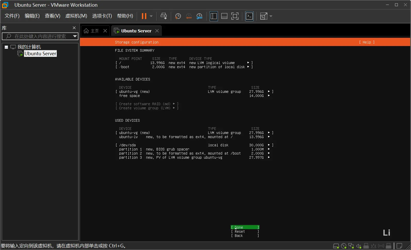Click the CD/DVD drive status icon
Viewport: 411px width, 250px height.
pyautogui.click(x=344, y=246)
